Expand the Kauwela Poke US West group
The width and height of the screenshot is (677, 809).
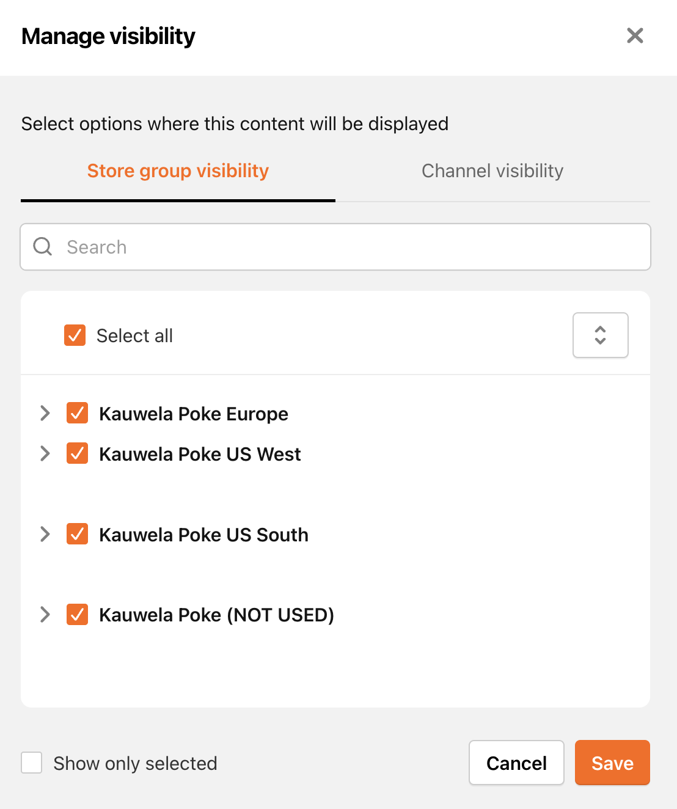(x=45, y=453)
